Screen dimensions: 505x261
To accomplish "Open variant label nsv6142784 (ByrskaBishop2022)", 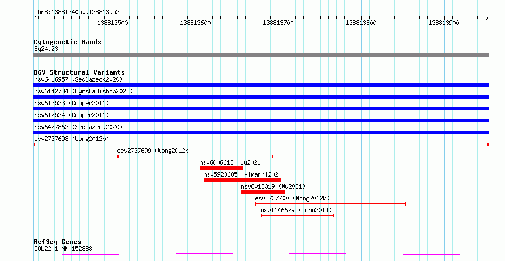I will point(83,91).
